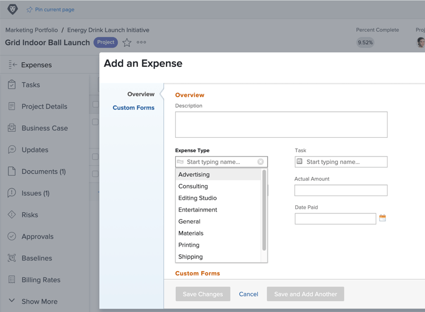
Task: Click the Project Details icon
Action: pyautogui.click(x=12, y=106)
